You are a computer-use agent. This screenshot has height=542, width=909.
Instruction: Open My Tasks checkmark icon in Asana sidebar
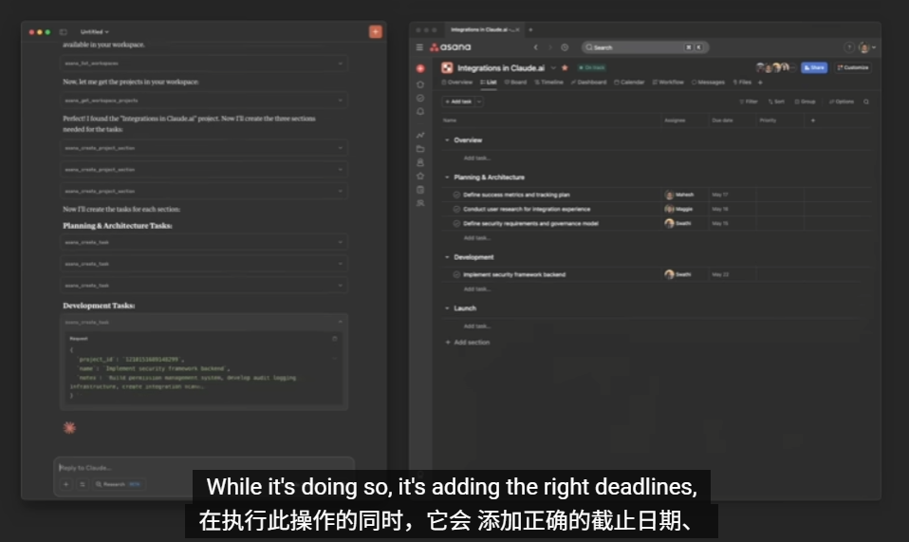tap(420, 98)
